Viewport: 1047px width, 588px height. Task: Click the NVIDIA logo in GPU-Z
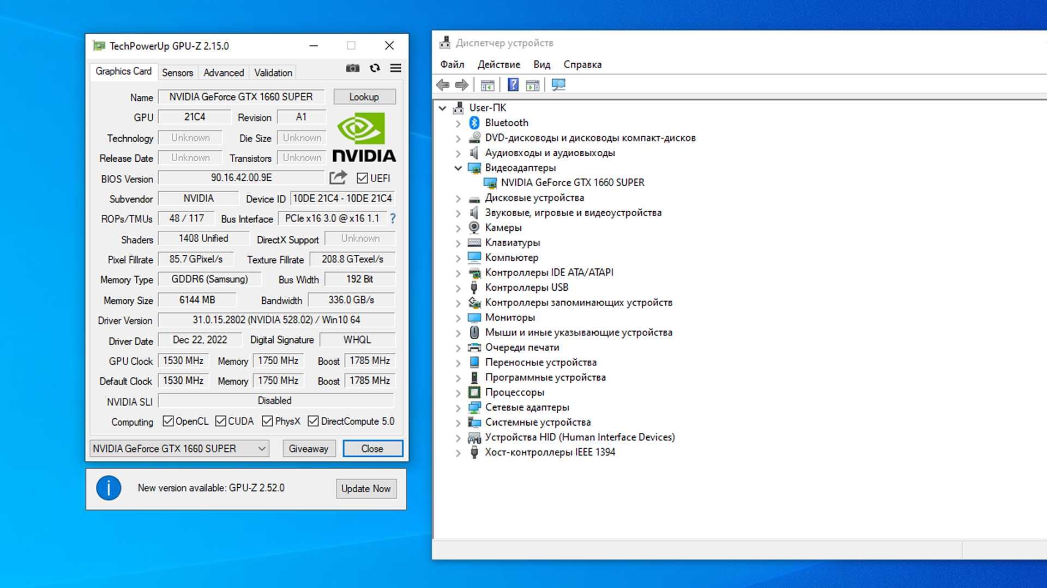click(364, 137)
